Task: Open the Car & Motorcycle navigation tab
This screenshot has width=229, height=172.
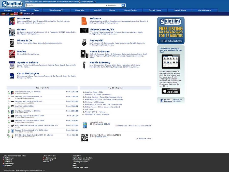Action: pyautogui.click(x=205, y=10)
